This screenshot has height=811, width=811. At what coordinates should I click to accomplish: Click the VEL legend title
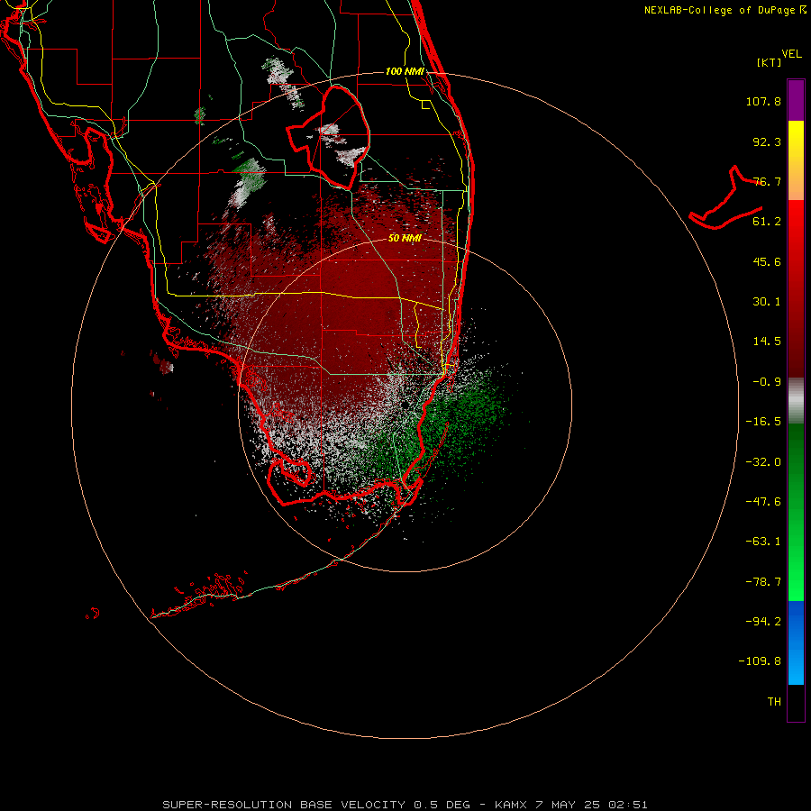click(x=791, y=54)
